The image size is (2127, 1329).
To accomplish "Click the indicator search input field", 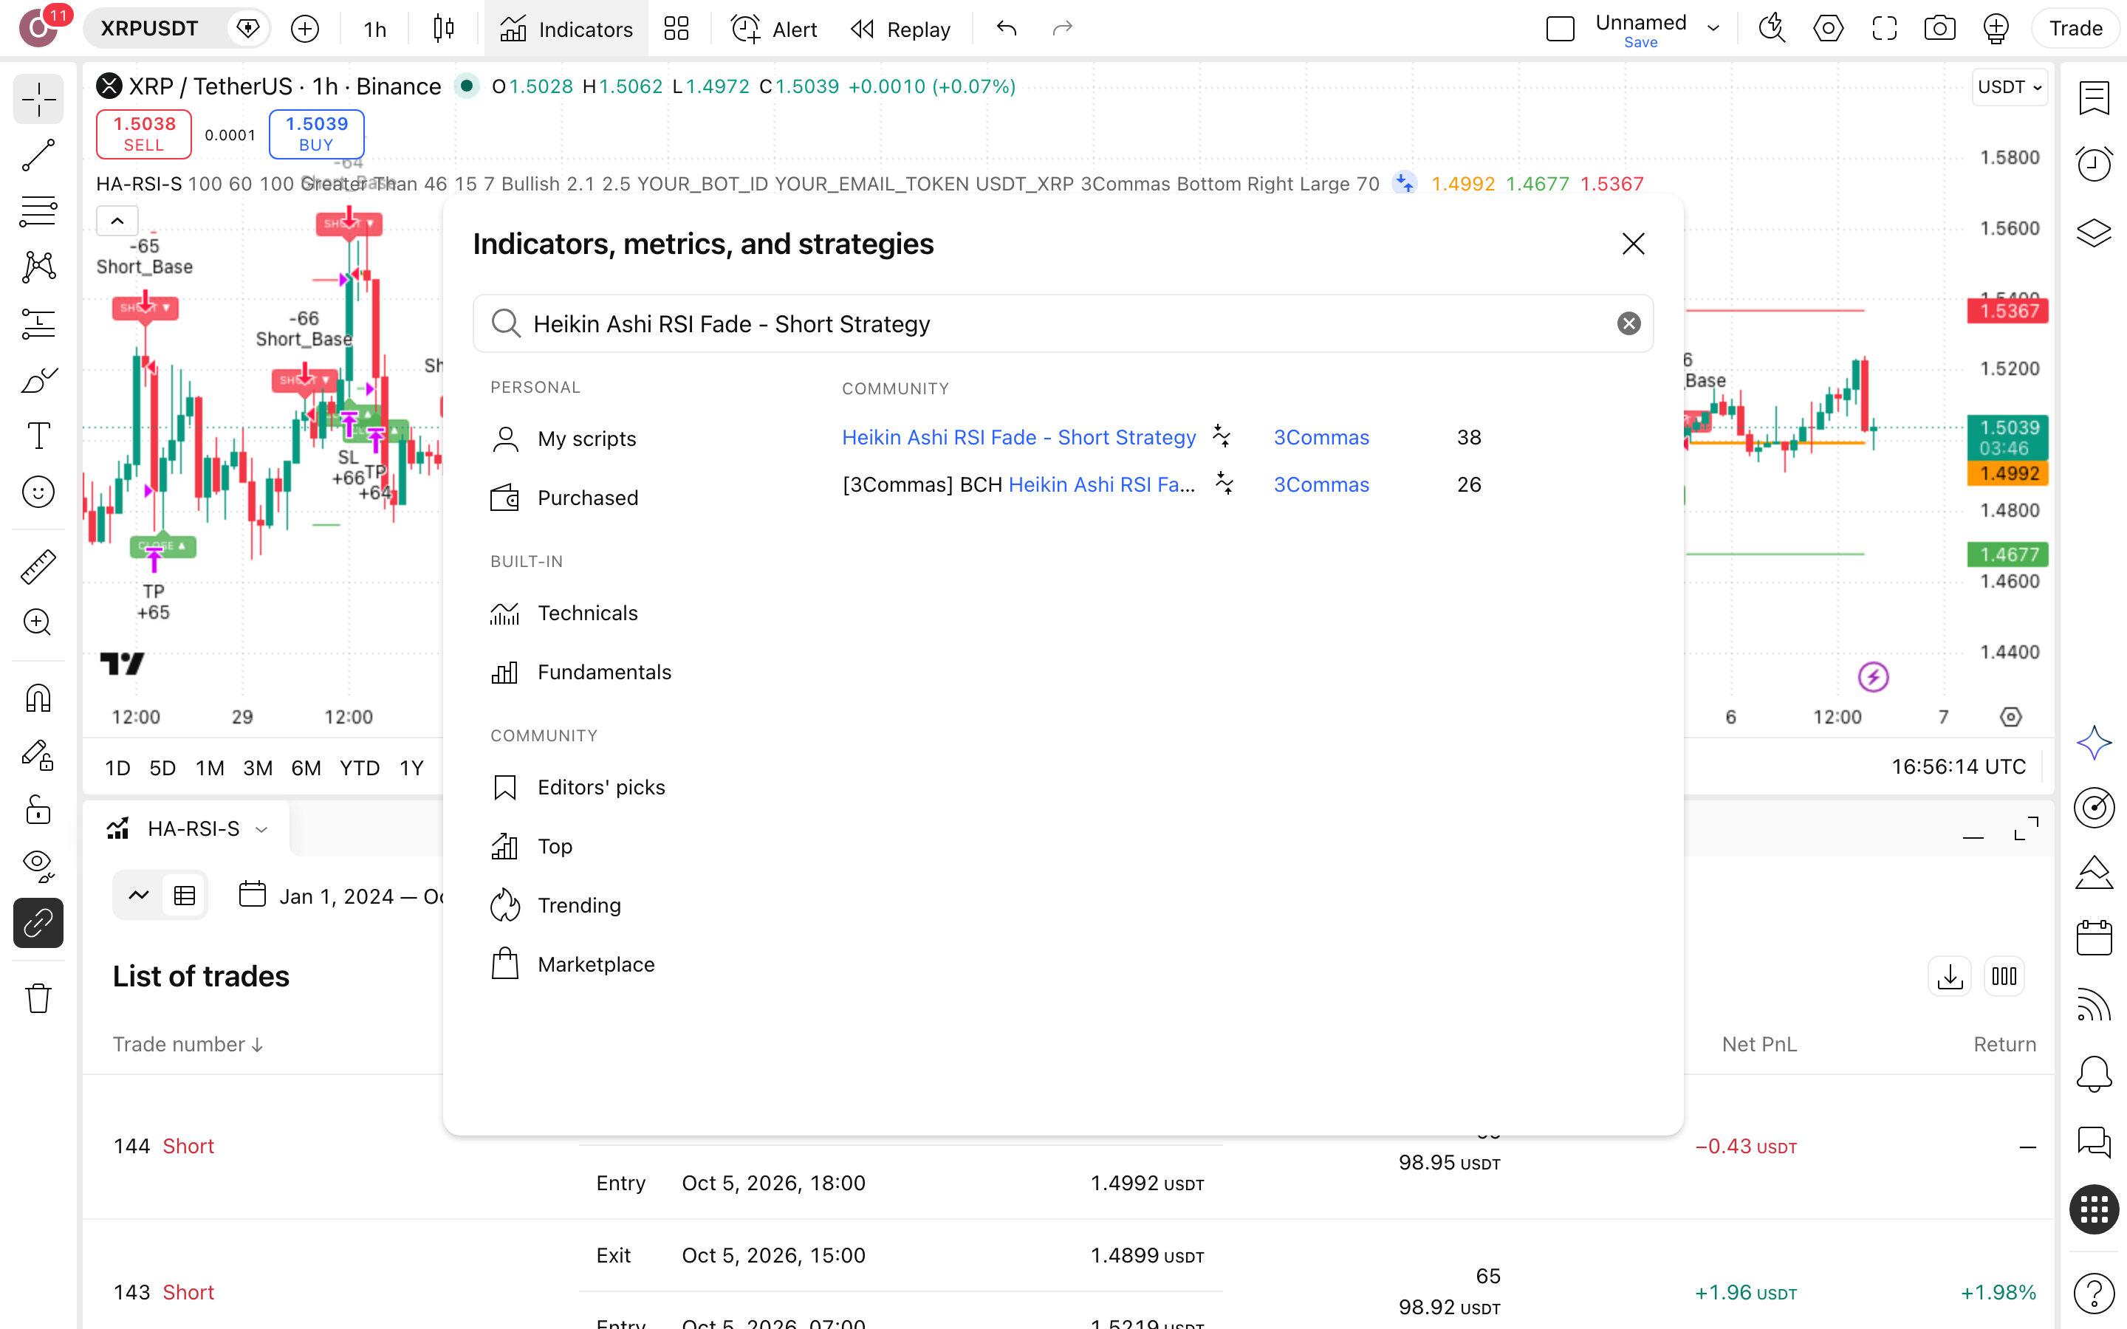I will [1063, 323].
